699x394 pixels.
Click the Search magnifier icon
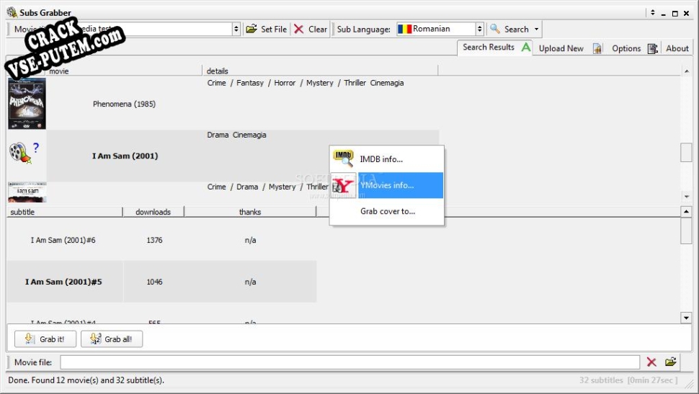point(495,29)
